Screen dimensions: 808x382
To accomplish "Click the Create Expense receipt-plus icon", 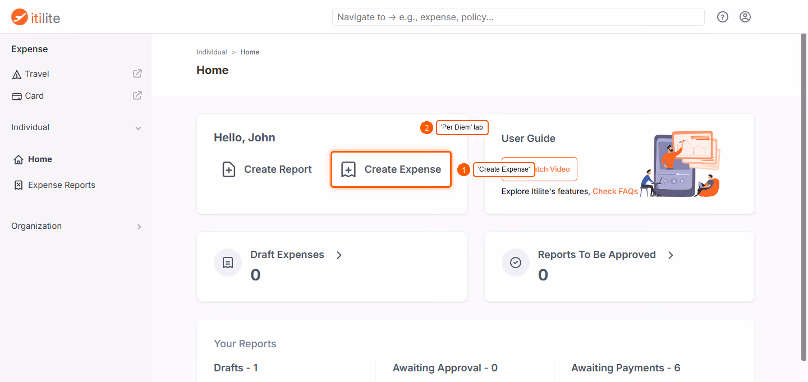I will [x=348, y=169].
